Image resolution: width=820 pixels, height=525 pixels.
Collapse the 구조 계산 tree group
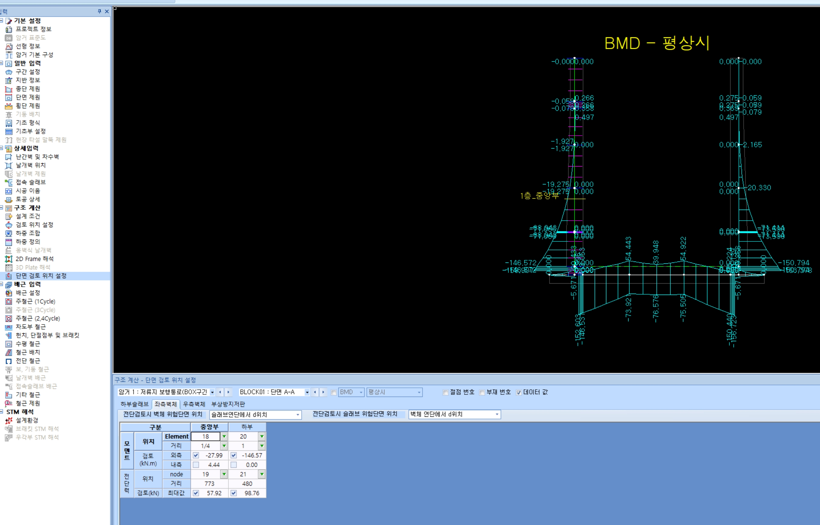2,208
